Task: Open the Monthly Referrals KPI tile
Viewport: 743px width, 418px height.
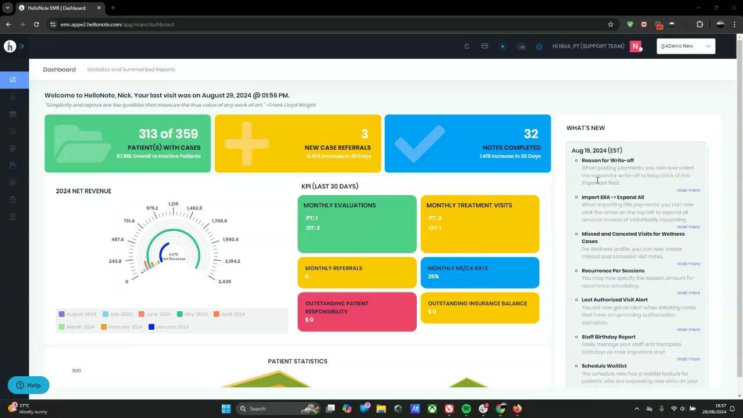Action: pyautogui.click(x=357, y=272)
